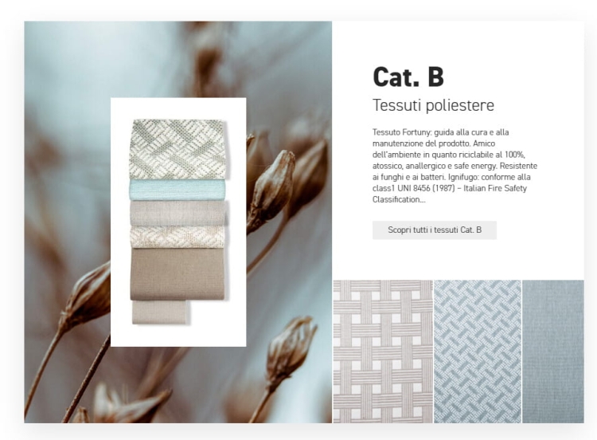Click the Scopri tutti i tessuti Cat. B button
The height and width of the screenshot is (440, 597).
[435, 230]
